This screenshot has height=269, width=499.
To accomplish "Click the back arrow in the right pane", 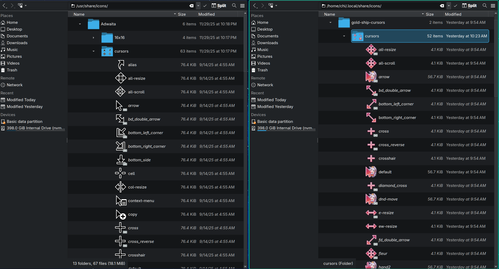I will pos(254,5).
